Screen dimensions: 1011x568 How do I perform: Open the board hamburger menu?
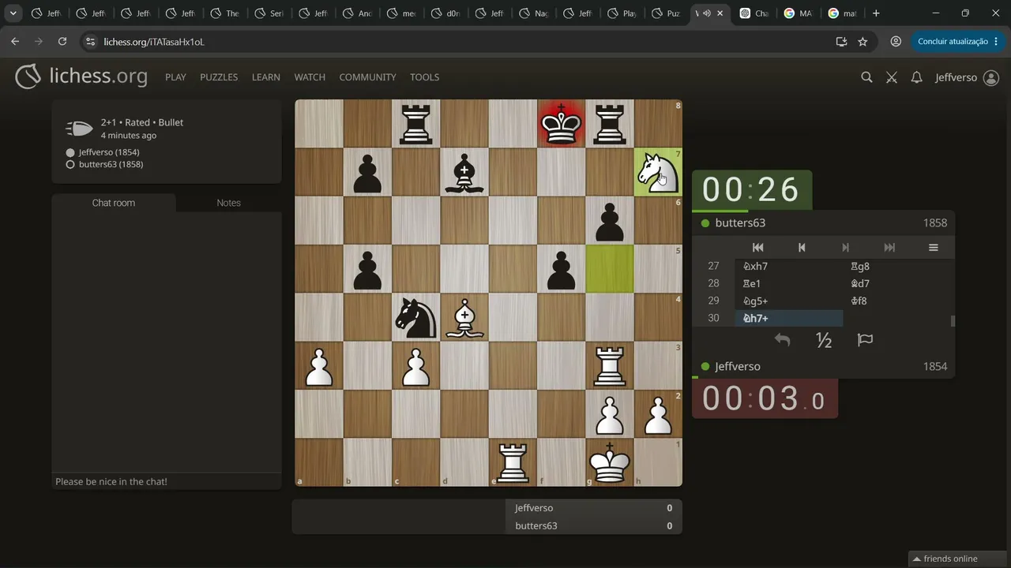pyautogui.click(x=933, y=248)
